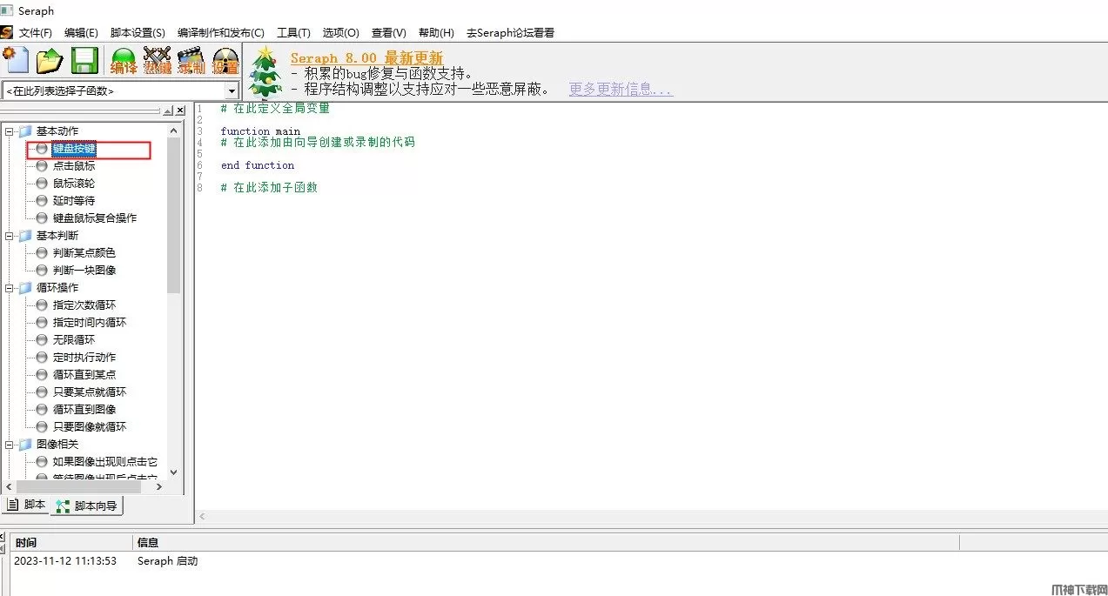Click the tree panel scroll-right arrow
The width and height of the screenshot is (1108, 596).
pyautogui.click(x=159, y=486)
